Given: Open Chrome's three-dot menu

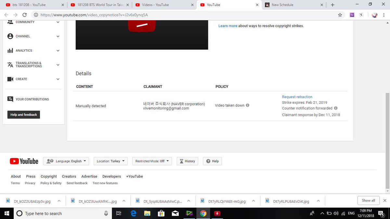Looking at the screenshot, I should tap(384, 15).
